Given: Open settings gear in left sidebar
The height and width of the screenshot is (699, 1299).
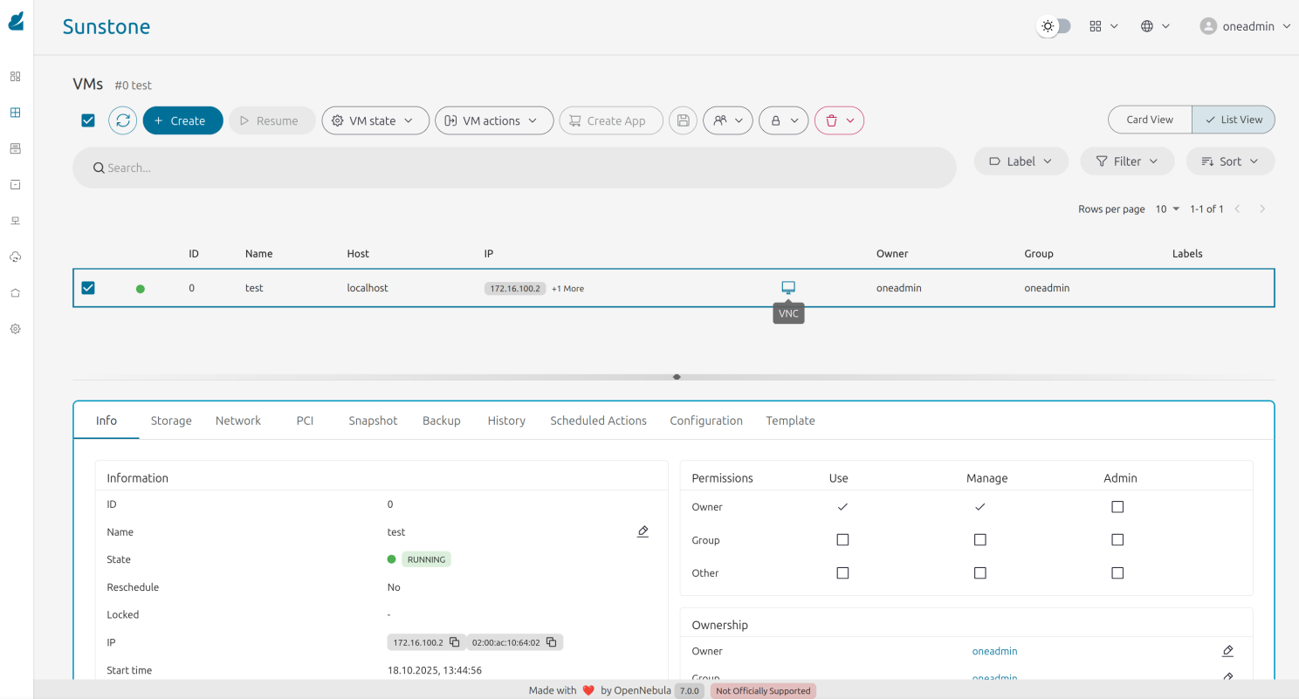Looking at the screenshot, I should [15, 329].
